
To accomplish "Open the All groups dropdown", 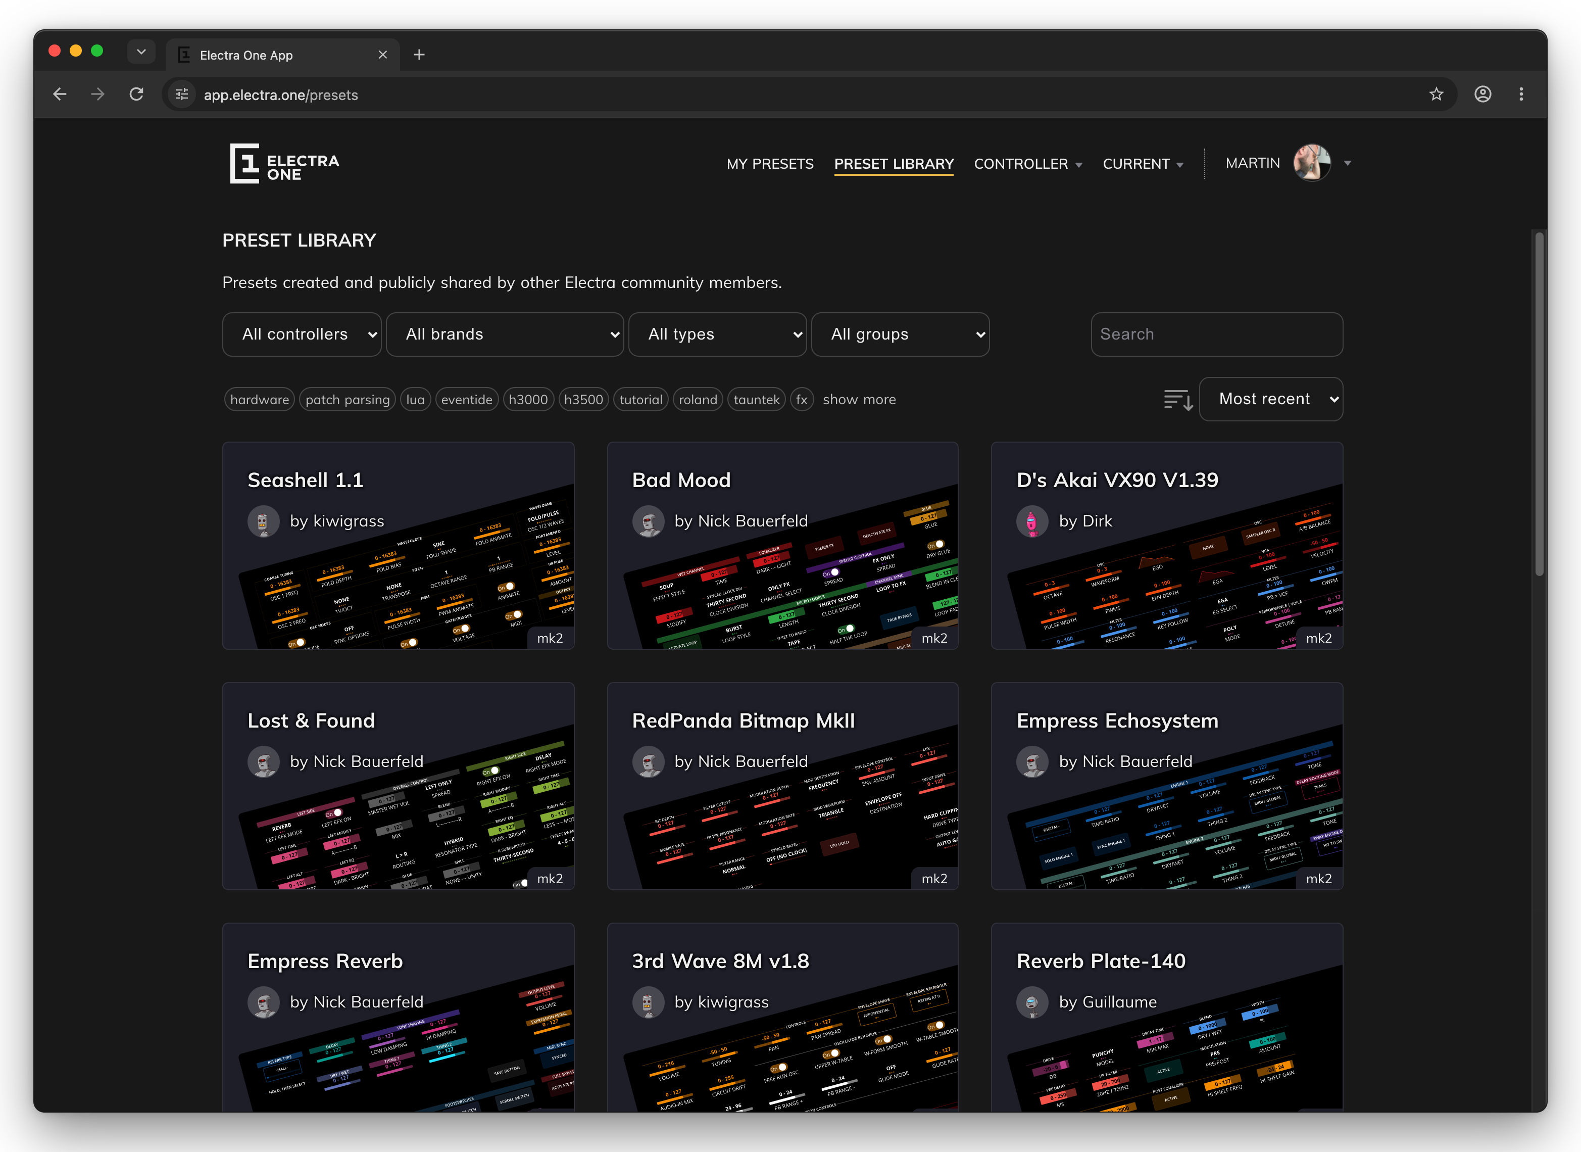I will click(900, 334).
